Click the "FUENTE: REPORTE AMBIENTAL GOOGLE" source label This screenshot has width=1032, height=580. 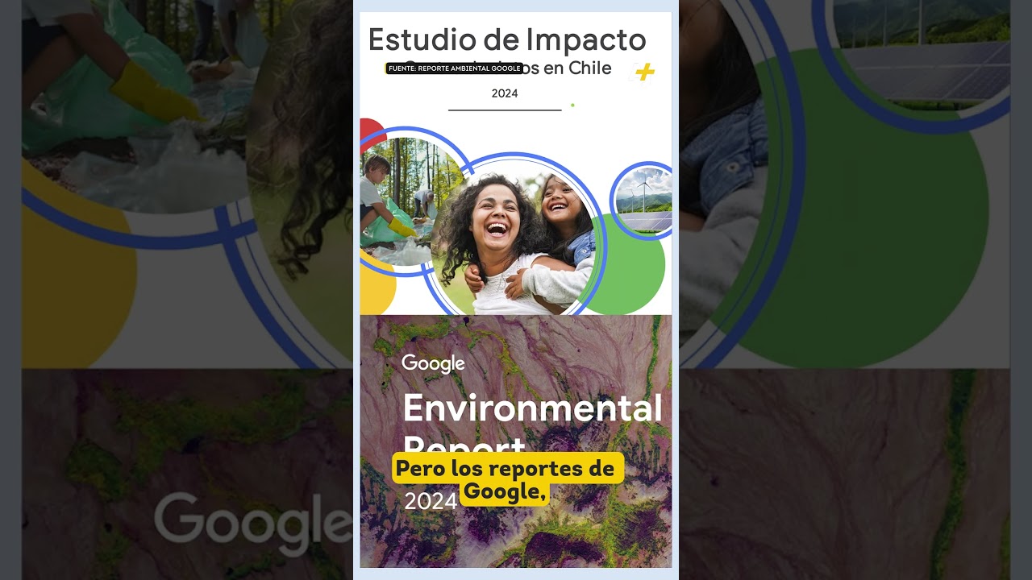click(454, 68)
